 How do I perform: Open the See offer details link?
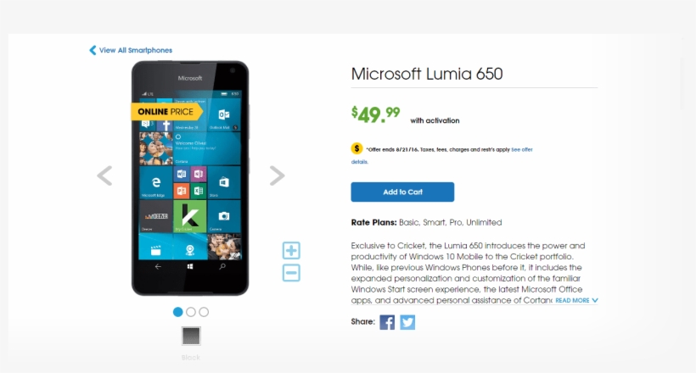[x=521, y=150]
